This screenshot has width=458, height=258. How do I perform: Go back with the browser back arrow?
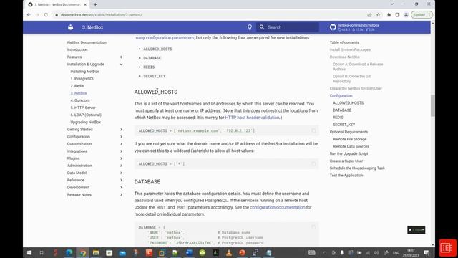tap(29, 14)
